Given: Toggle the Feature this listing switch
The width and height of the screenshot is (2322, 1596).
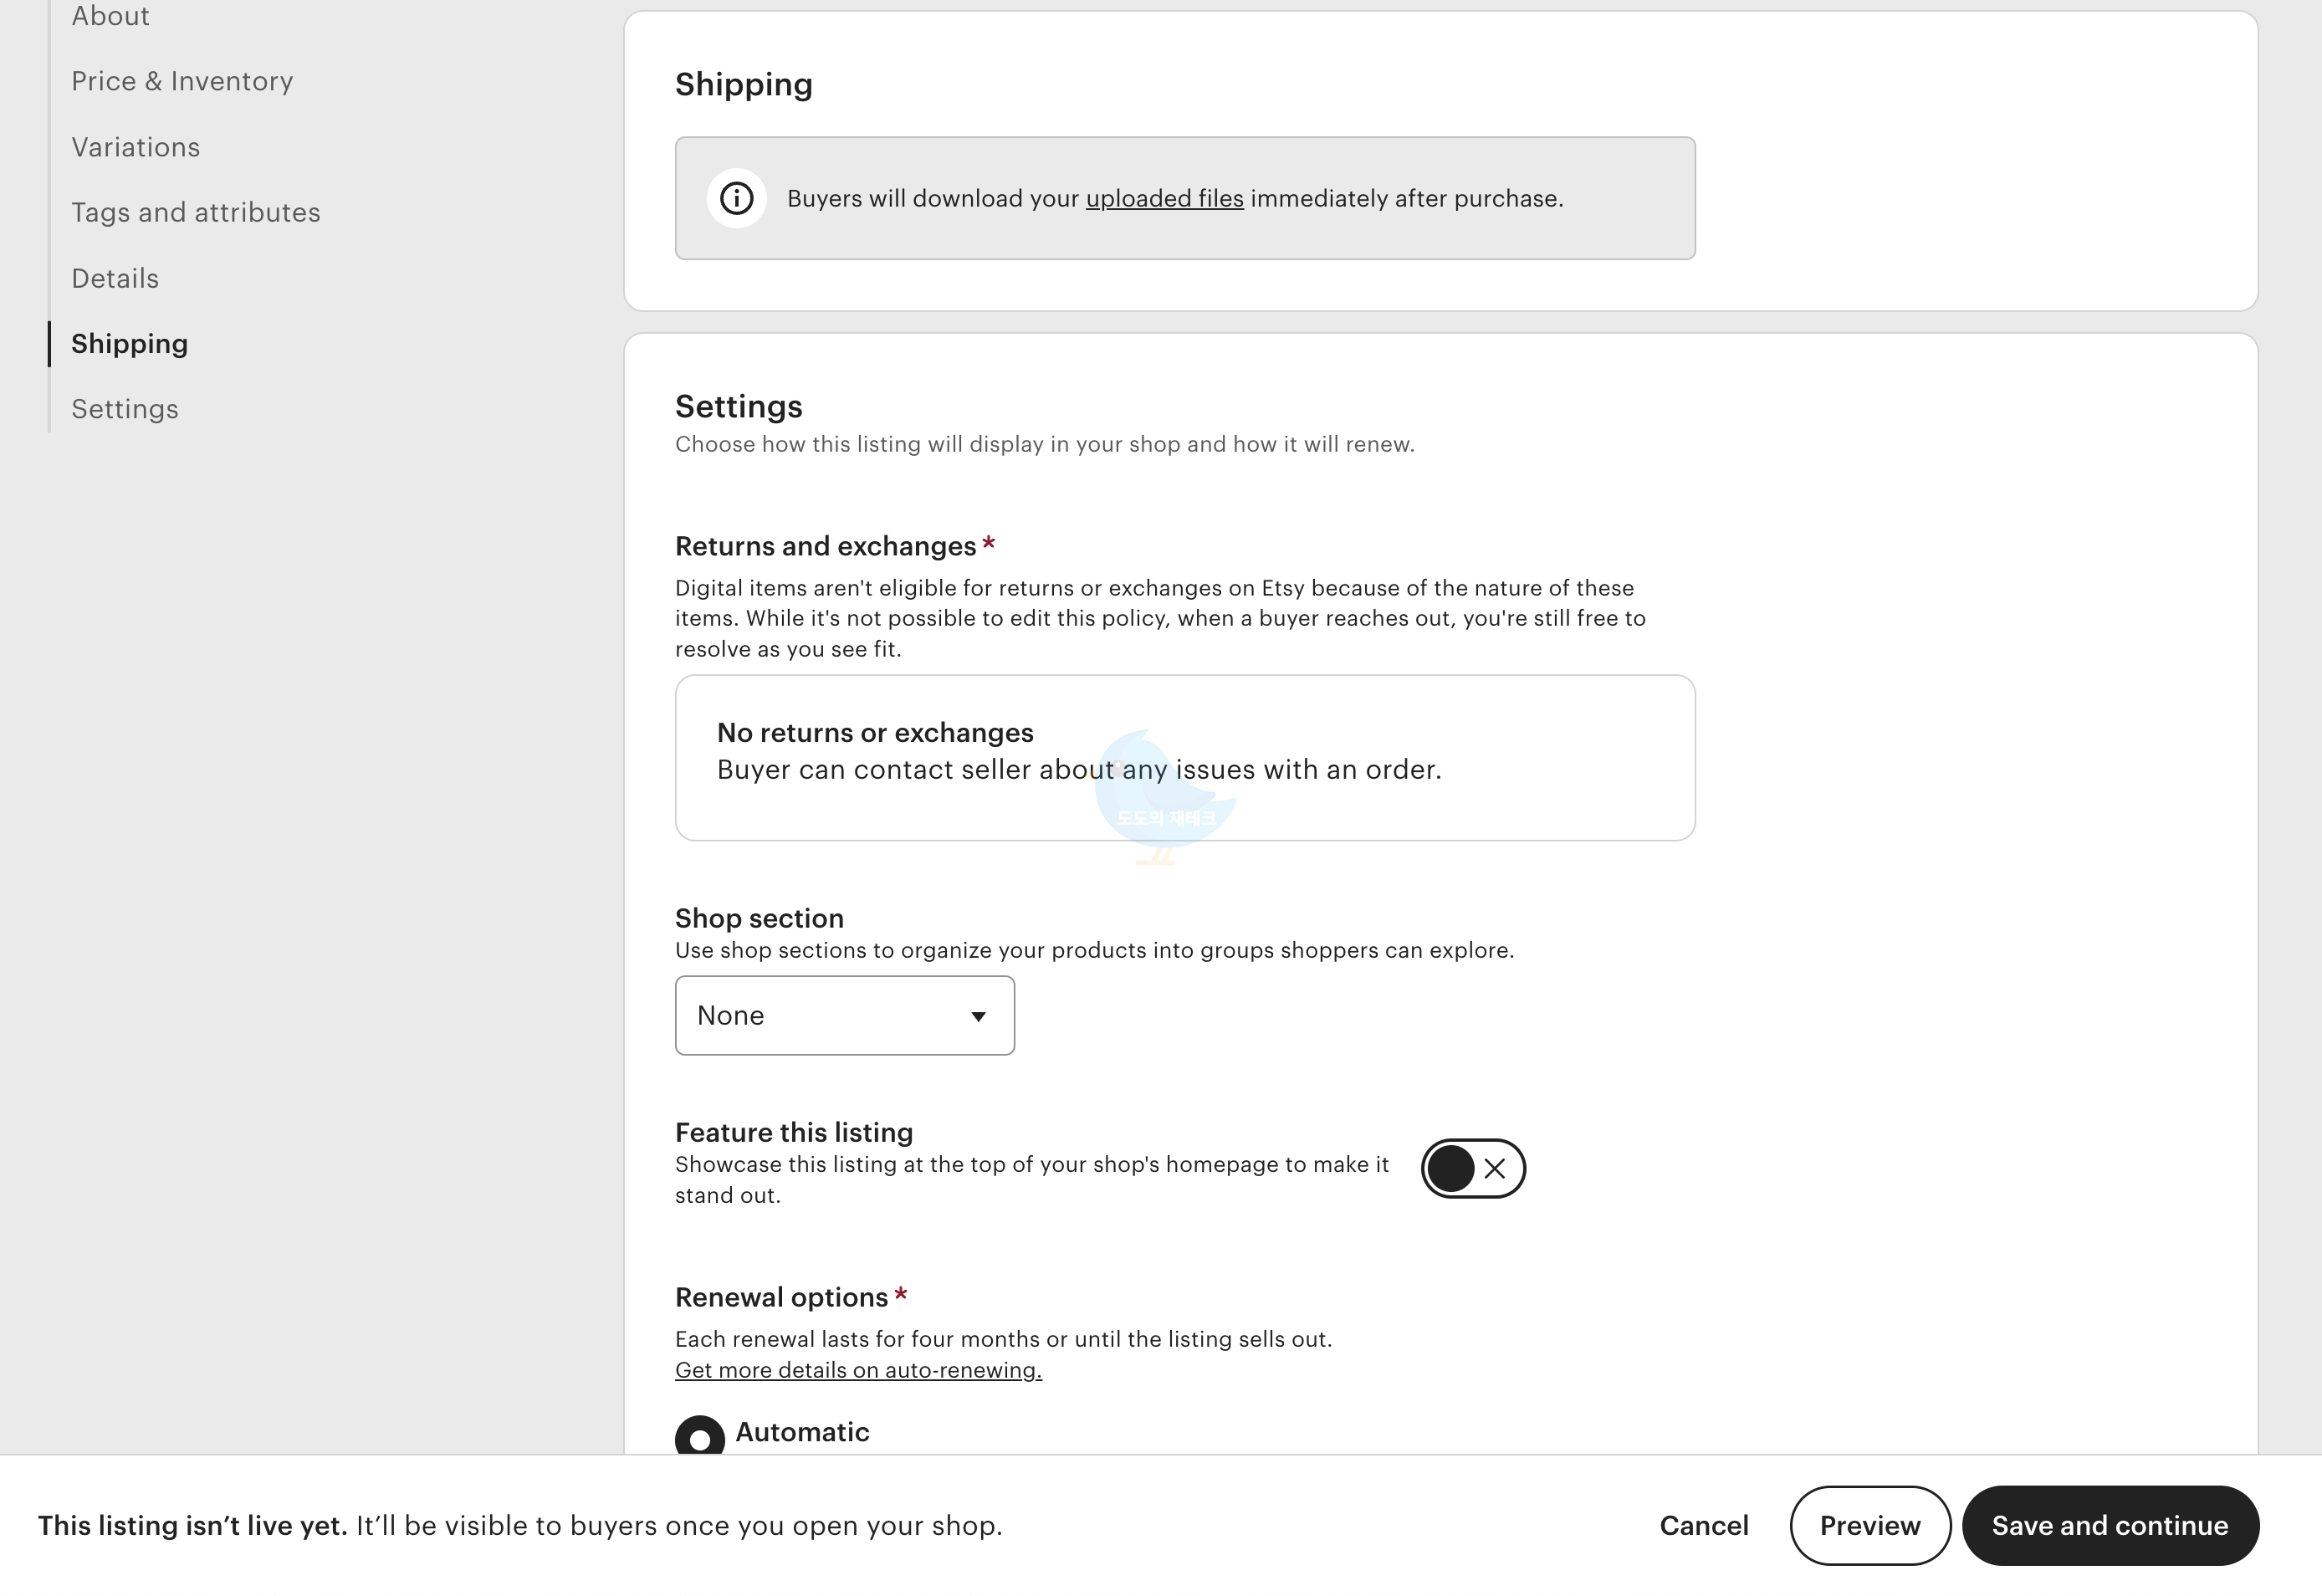Looking at the screenshot, I should pyautogui.click(x=1472, y=1168).
